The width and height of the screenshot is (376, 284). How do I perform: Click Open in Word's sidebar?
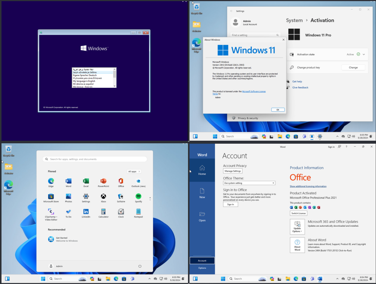(202, 217)
